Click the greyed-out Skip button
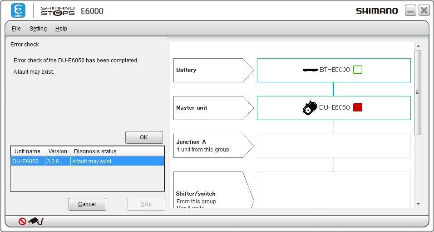The height and width of the screenshot is (232, 434). click(x=146, y=204)
